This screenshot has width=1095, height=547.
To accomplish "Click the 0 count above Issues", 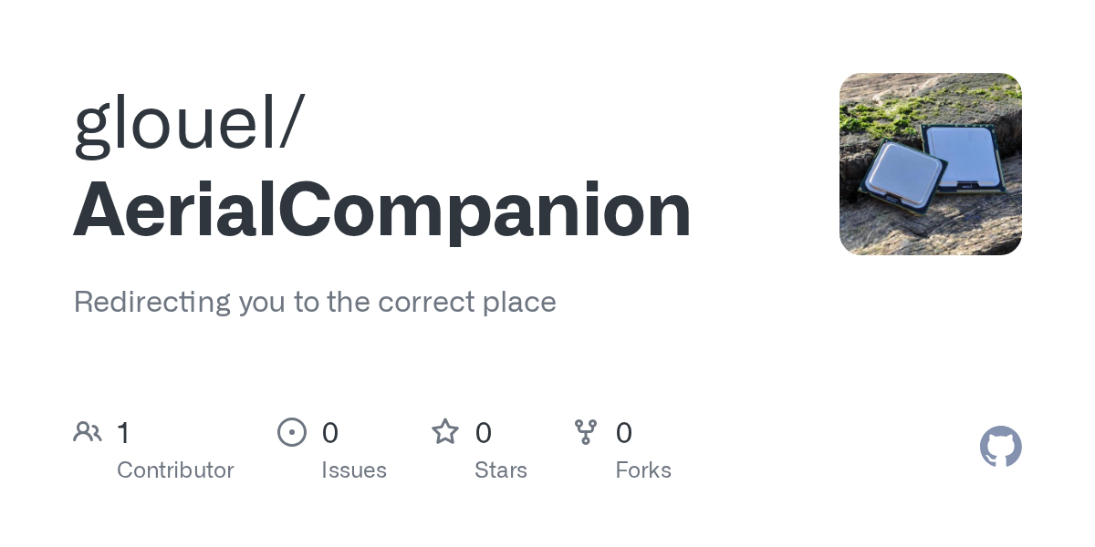I will [330, 433].
